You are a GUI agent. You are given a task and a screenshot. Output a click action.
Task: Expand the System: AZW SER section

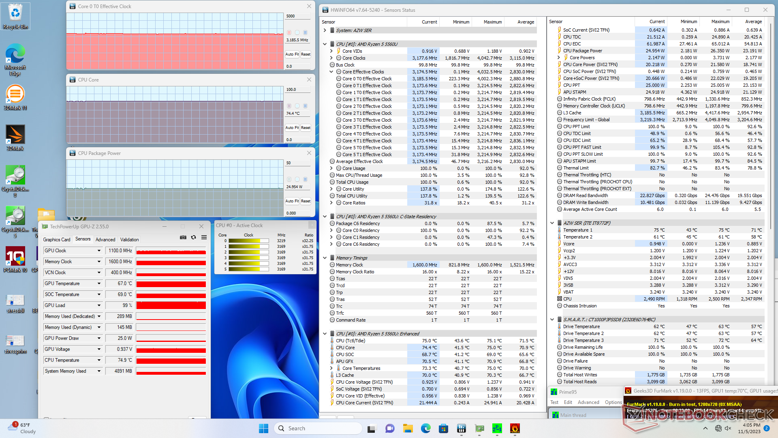point(325,30)
